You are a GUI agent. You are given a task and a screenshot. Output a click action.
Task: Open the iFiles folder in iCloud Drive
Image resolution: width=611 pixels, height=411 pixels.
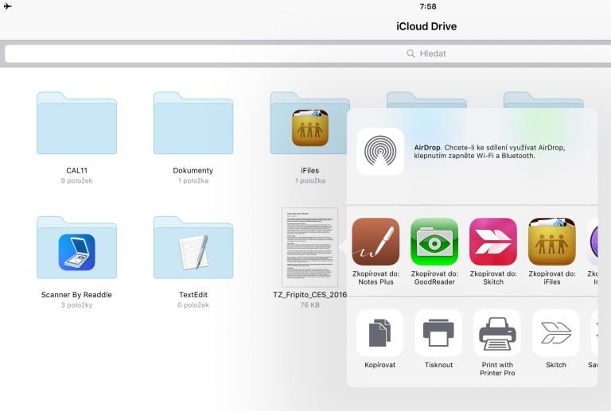(x=309, y=124)
